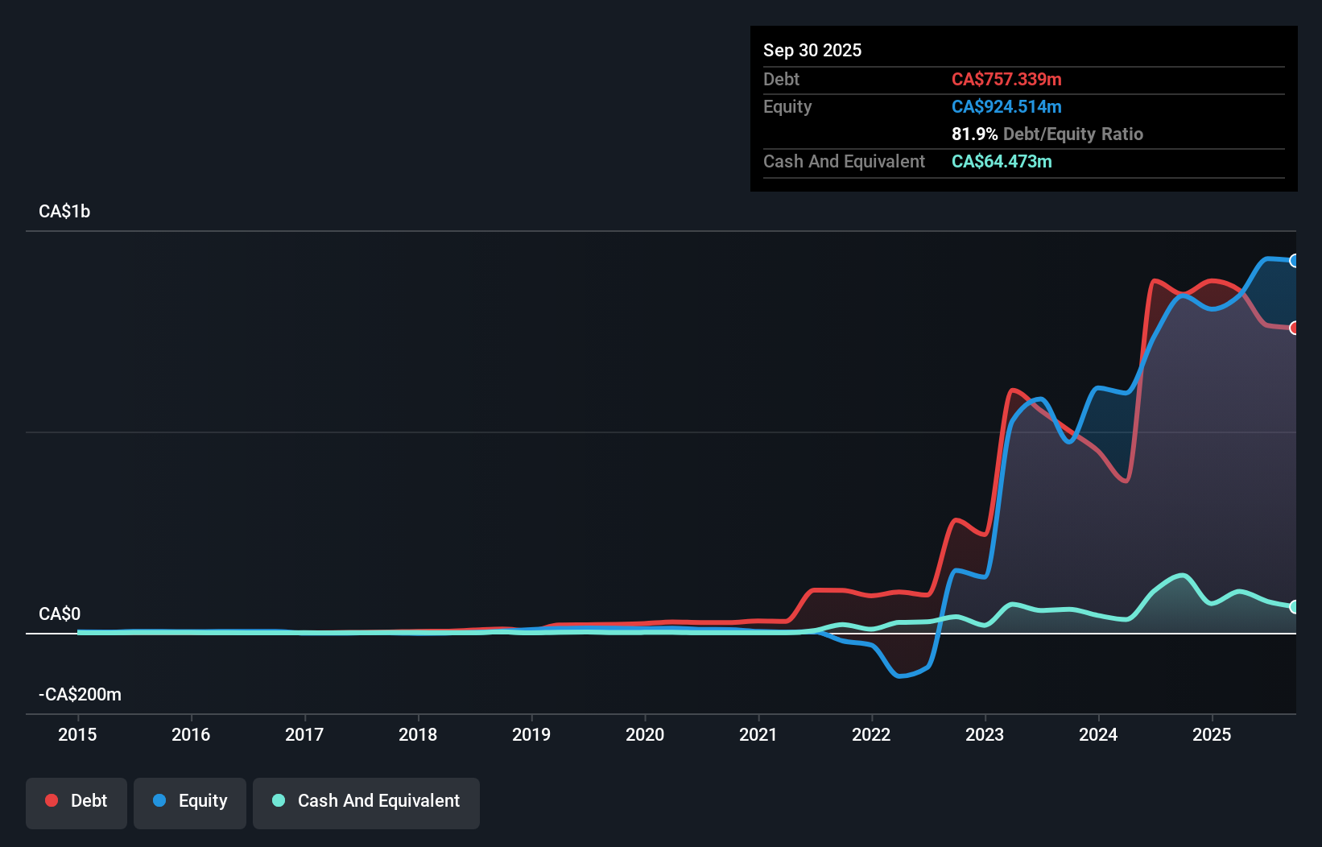Open the Cash And Equivalent row details
1322x847 pixels.
pyautogui.click(x=844, y=161)
